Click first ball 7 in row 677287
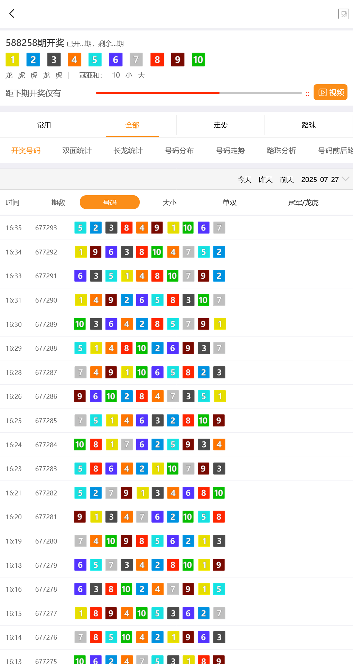Screen dimensions: 353x664 click(x=81, y=373)
